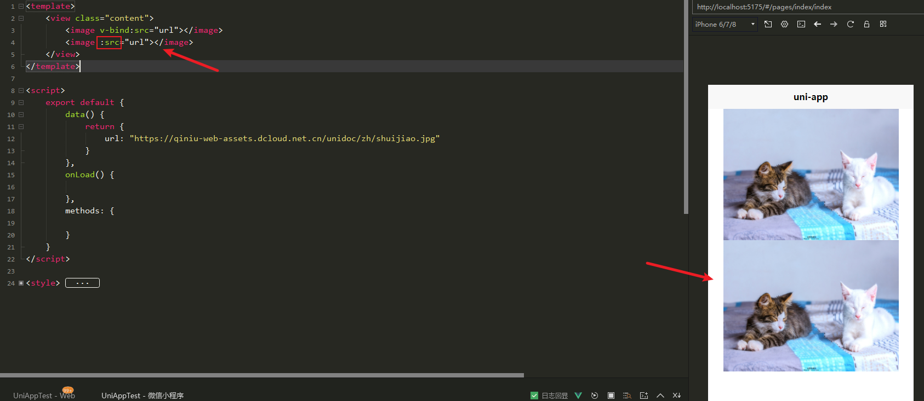Image resolution: width=924 pixels, height=401 pixels.
Task: Collapse the template block fold marker on line 1
Action: [x=21, y=6]
